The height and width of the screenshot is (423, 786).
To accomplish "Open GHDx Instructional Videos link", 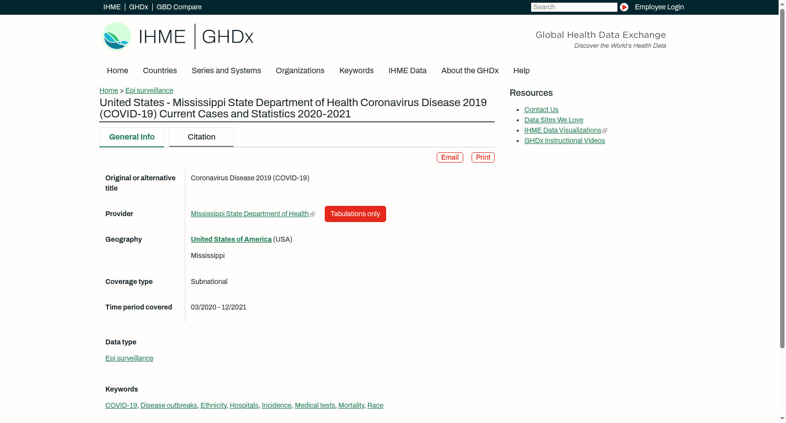I will click(x=564, y=141).
